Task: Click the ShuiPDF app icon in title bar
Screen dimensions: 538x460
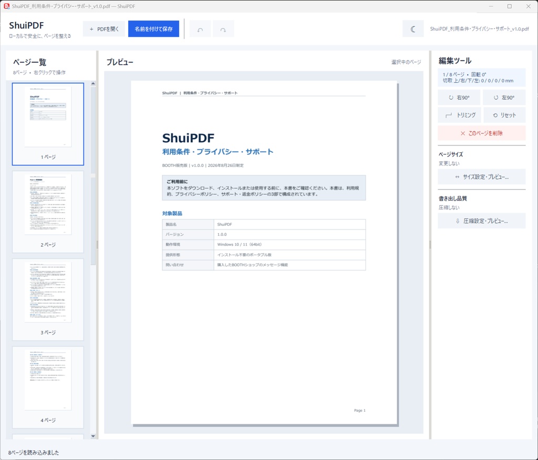Action: 6,6
